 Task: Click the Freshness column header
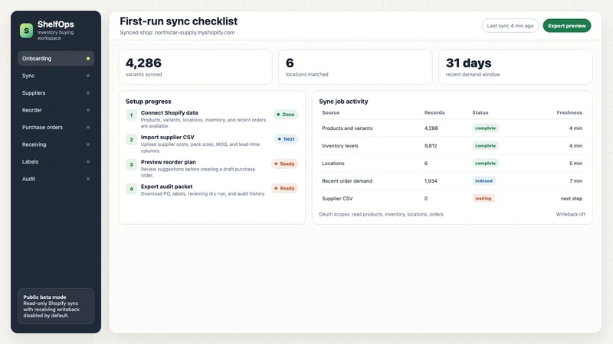coord(569,112)
